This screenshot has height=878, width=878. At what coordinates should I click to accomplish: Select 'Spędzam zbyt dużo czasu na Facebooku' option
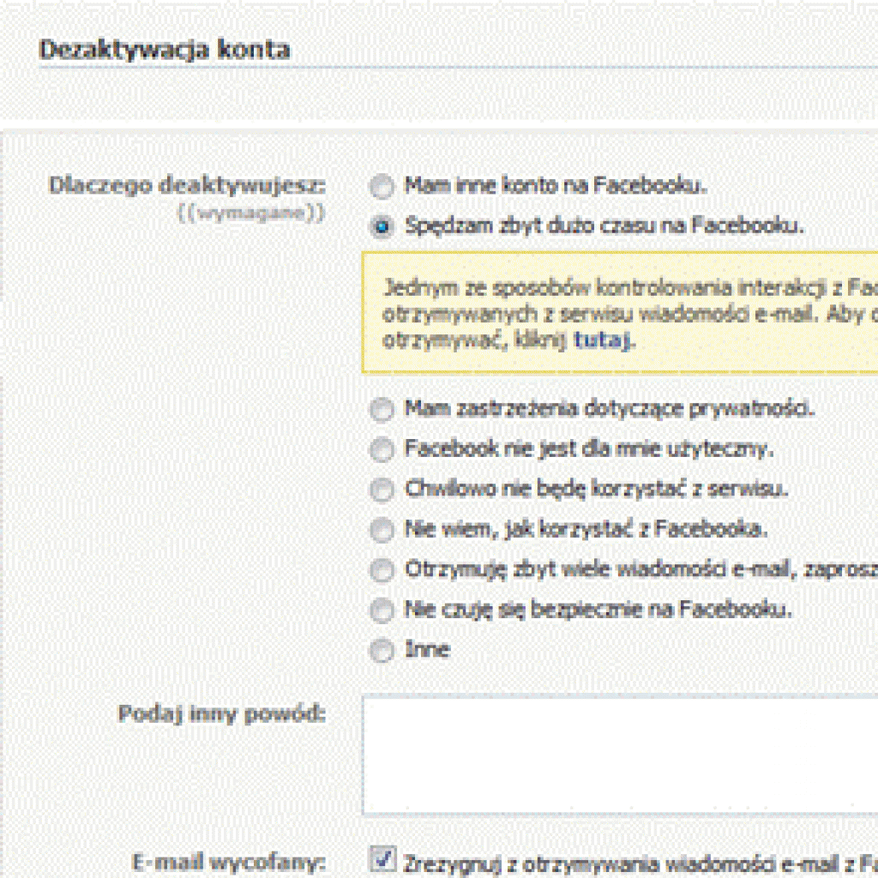[382, 226]
